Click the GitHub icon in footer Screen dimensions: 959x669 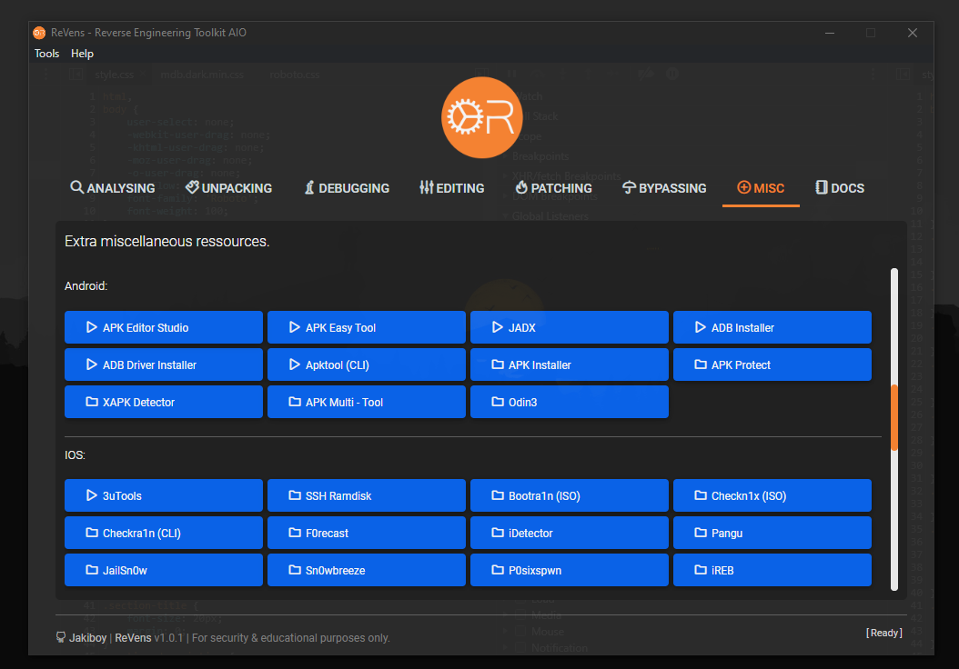tap(61, 637)
